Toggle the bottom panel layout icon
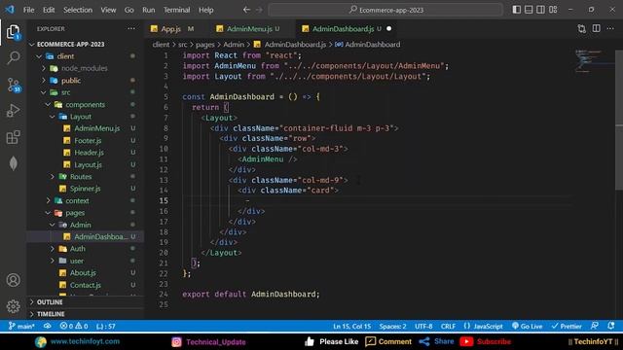Screen dimensions: 623x350 coord(529,10)
